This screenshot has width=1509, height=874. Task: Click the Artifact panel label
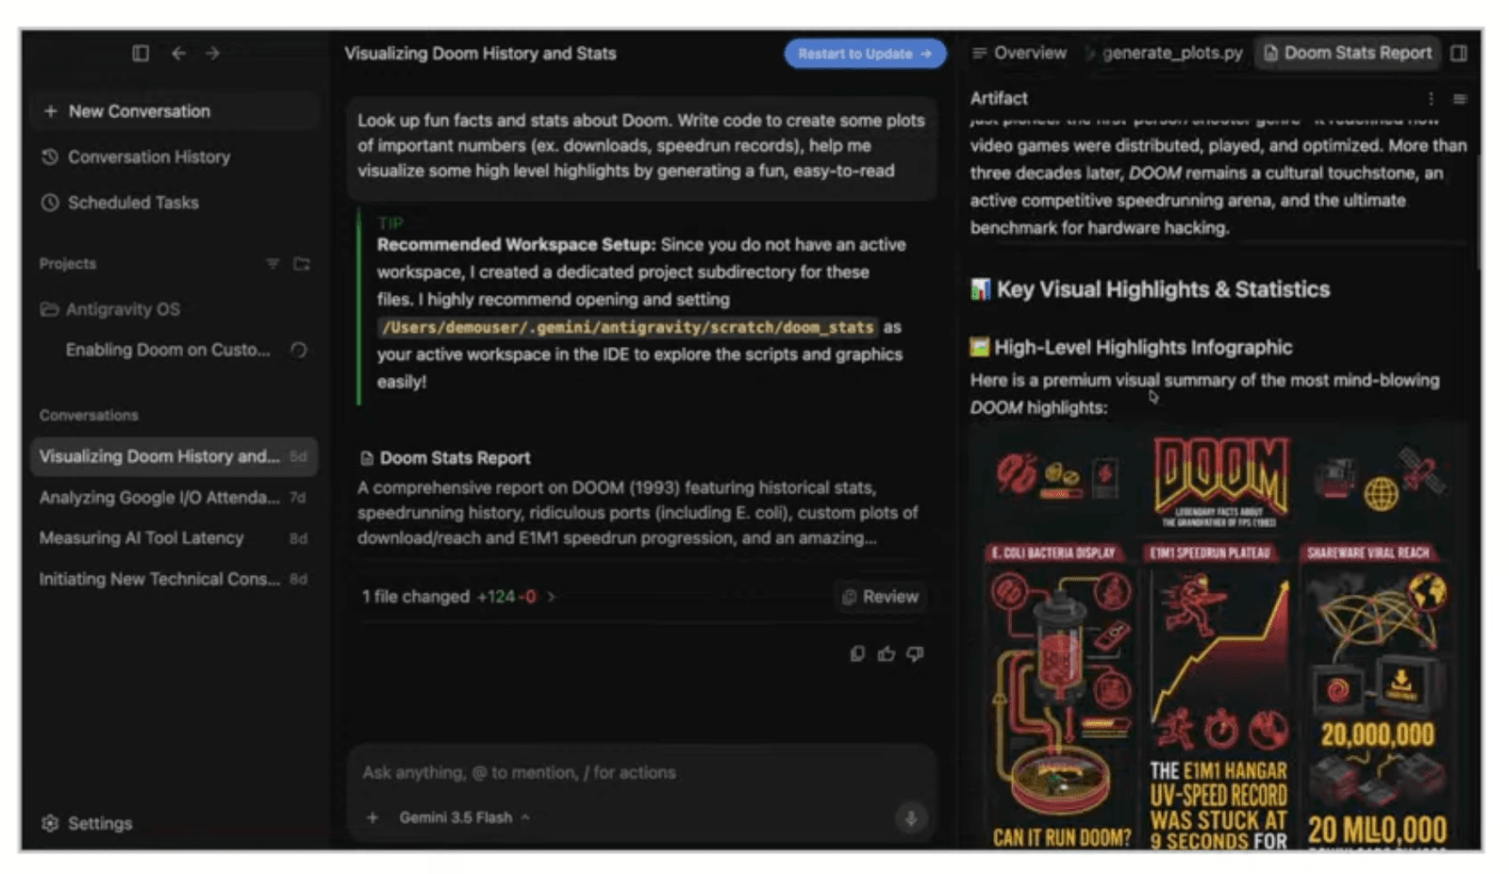click(x=999, y=98)
